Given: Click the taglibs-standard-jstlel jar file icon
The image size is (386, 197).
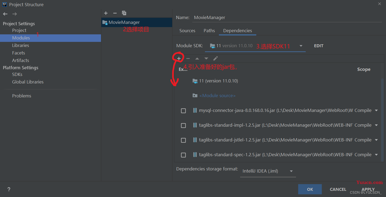Looking at the screenshot, I should (x=195, y=140).
